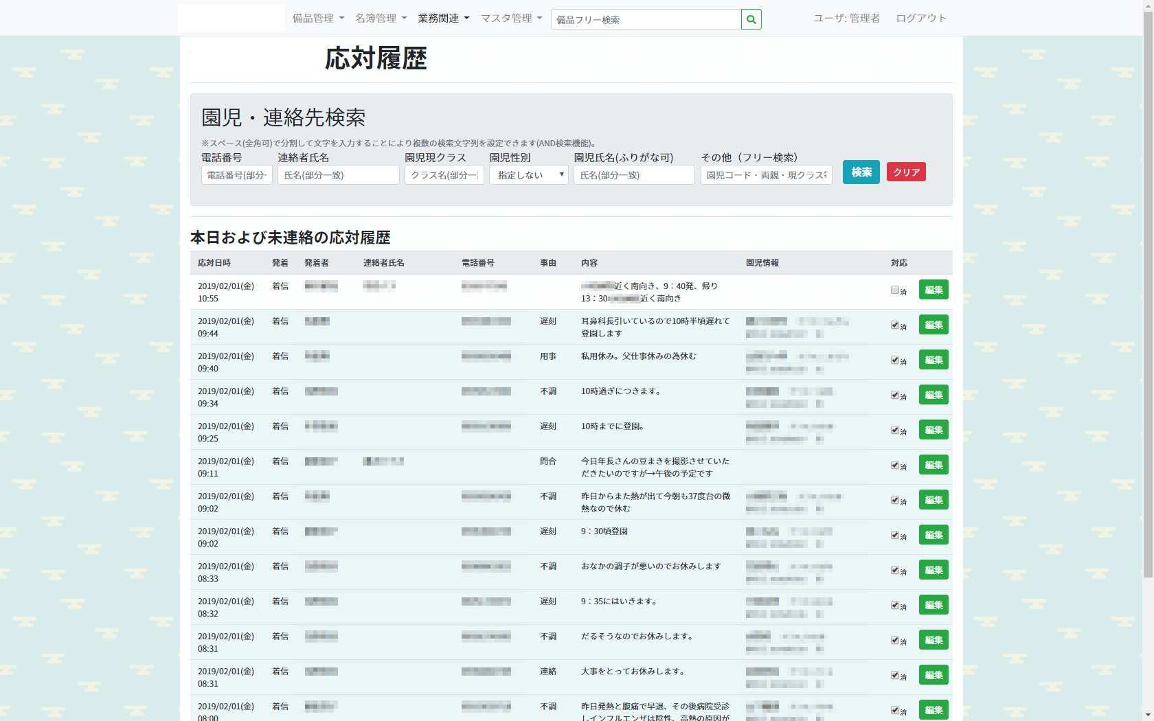
Task: Toggle the 済 checkbox for the 09:34 entry
Action: pyautogui.click(x=895, y=395)
